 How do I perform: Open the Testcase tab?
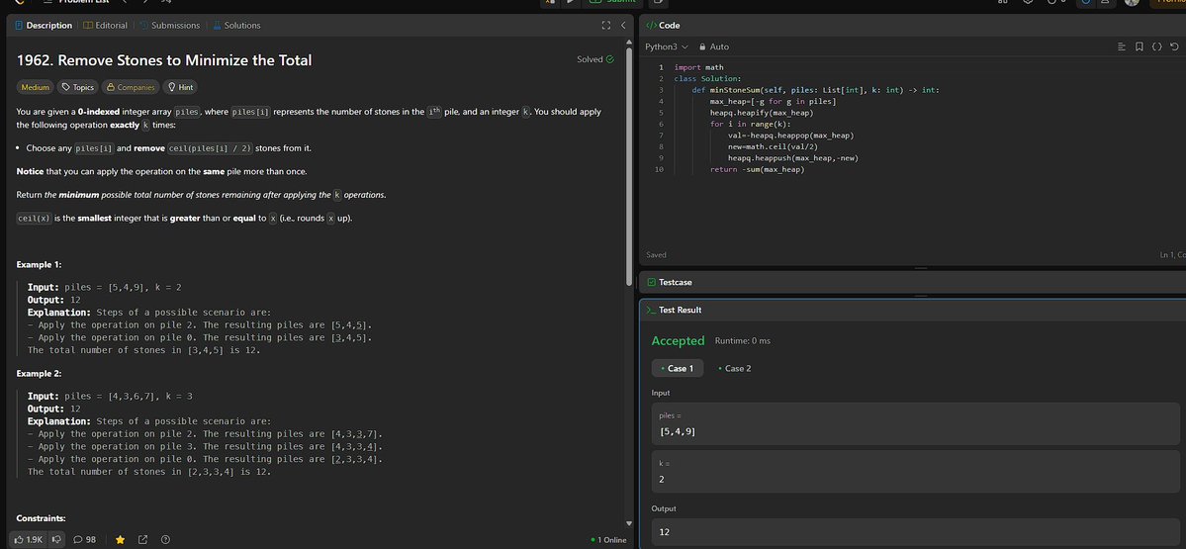pos(670,282)
